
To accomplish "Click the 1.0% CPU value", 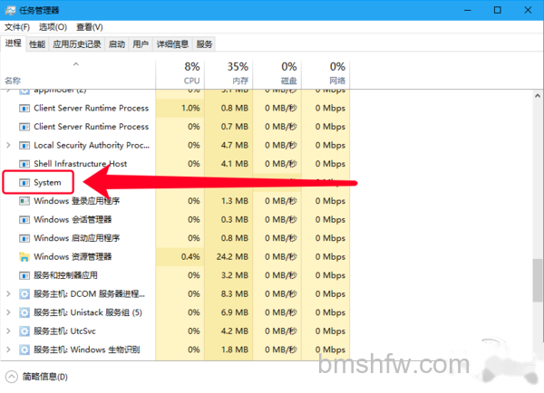I will pos(190,108).
